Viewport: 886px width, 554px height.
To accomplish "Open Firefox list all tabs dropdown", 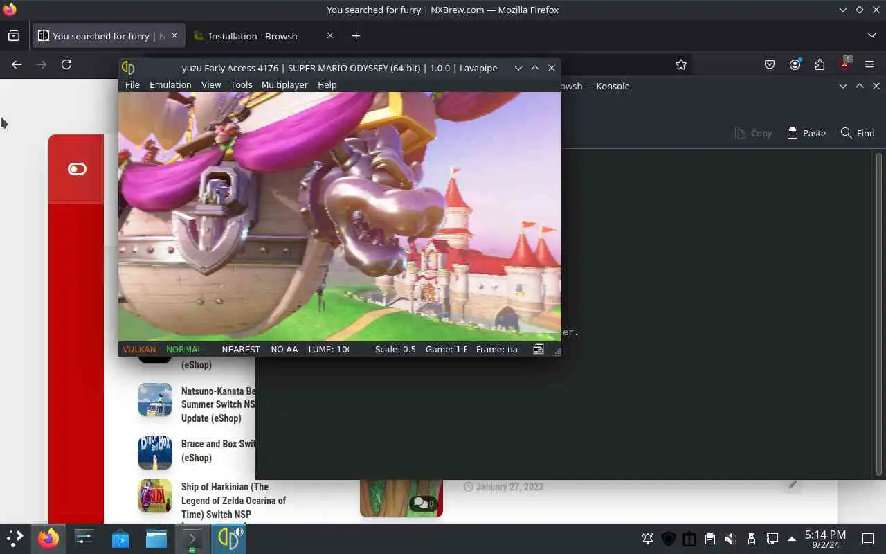I will pos(871,35).
